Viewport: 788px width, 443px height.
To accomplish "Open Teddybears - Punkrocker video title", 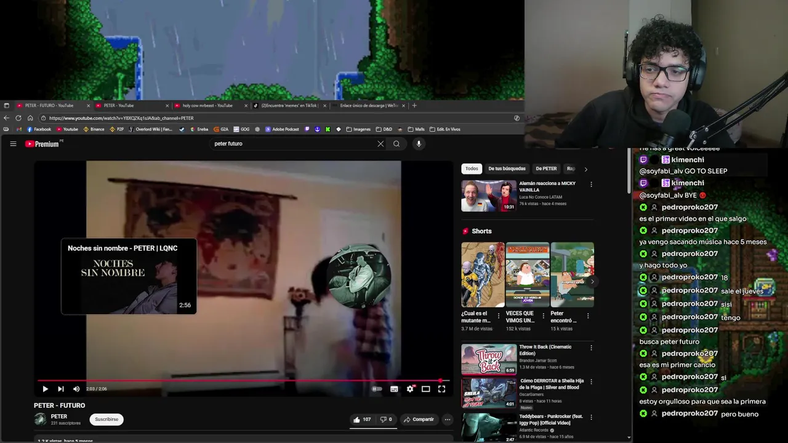I will point(551,420).
